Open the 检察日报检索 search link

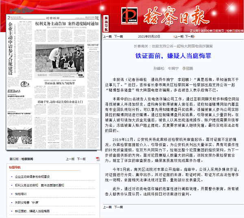(x=234, y=31)
